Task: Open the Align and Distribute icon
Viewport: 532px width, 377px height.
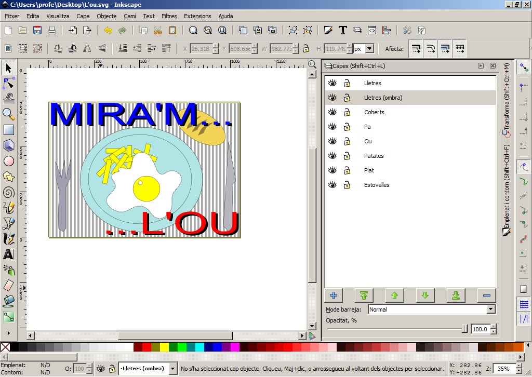Action: point(387,30)
